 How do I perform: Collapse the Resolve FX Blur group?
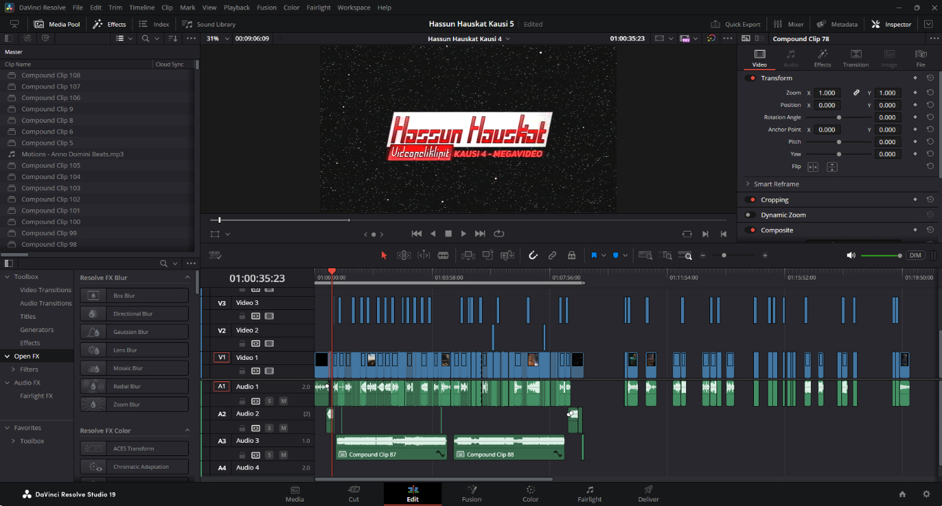[187, 278]
